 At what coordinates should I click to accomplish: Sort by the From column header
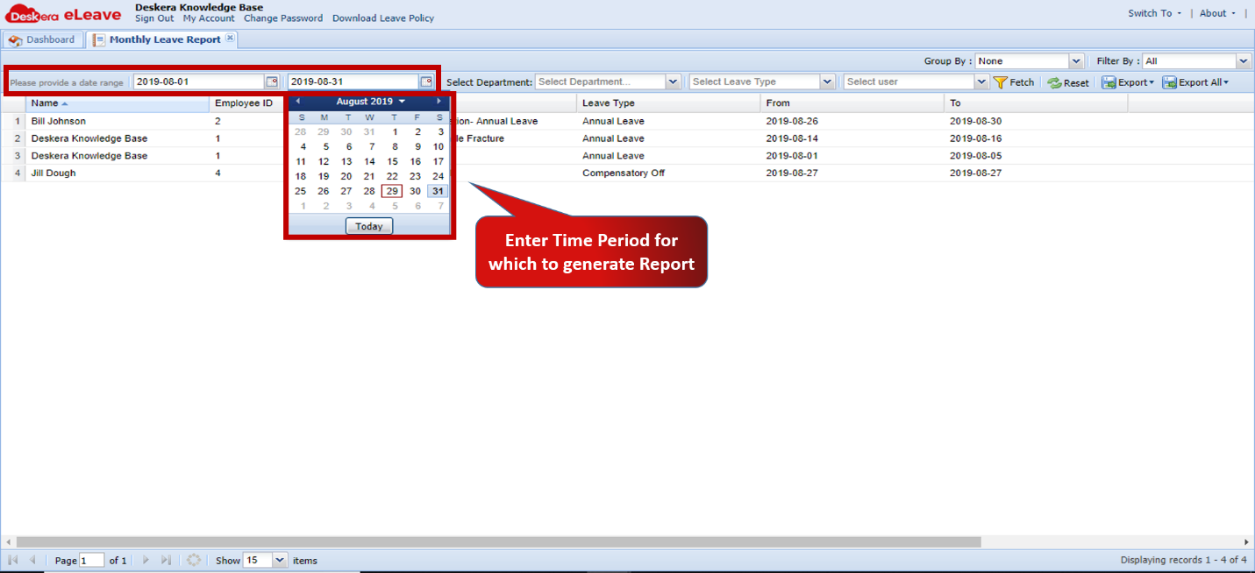pyautogui.click(x=852, y=103)
